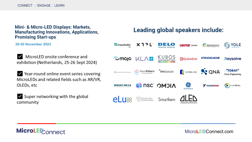Screen dimensions: 252x142
Task: Click the OLED Association logo
Action: (188, 99)
